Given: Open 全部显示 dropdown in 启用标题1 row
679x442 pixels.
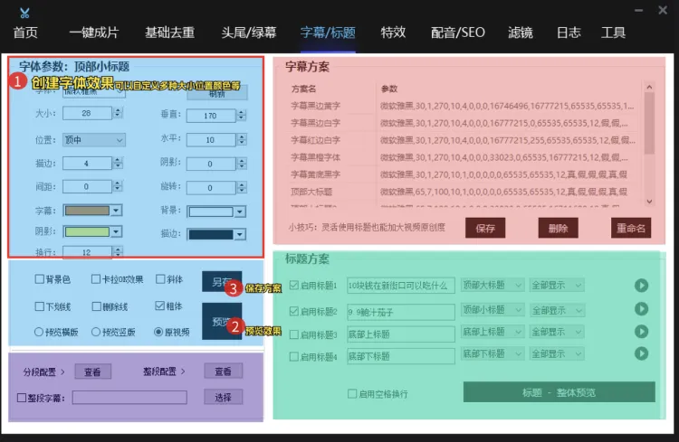Looking at the screenshot, I should (x=557, y=285).
